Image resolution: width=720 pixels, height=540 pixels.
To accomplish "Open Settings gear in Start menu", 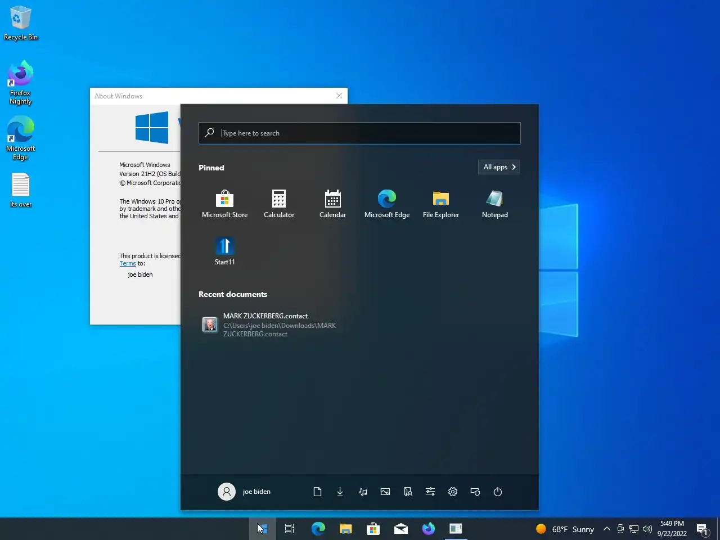I will [x=453, y=492].
